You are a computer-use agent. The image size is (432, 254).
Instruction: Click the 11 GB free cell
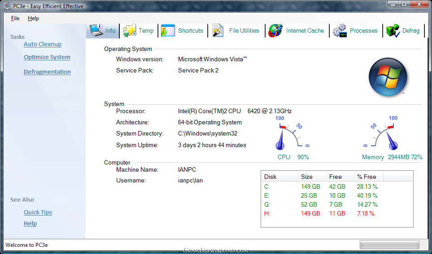coord(337,213)
